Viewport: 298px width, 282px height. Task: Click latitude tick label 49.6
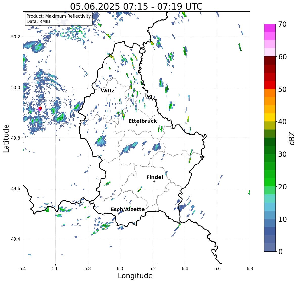tap(16, 188)
